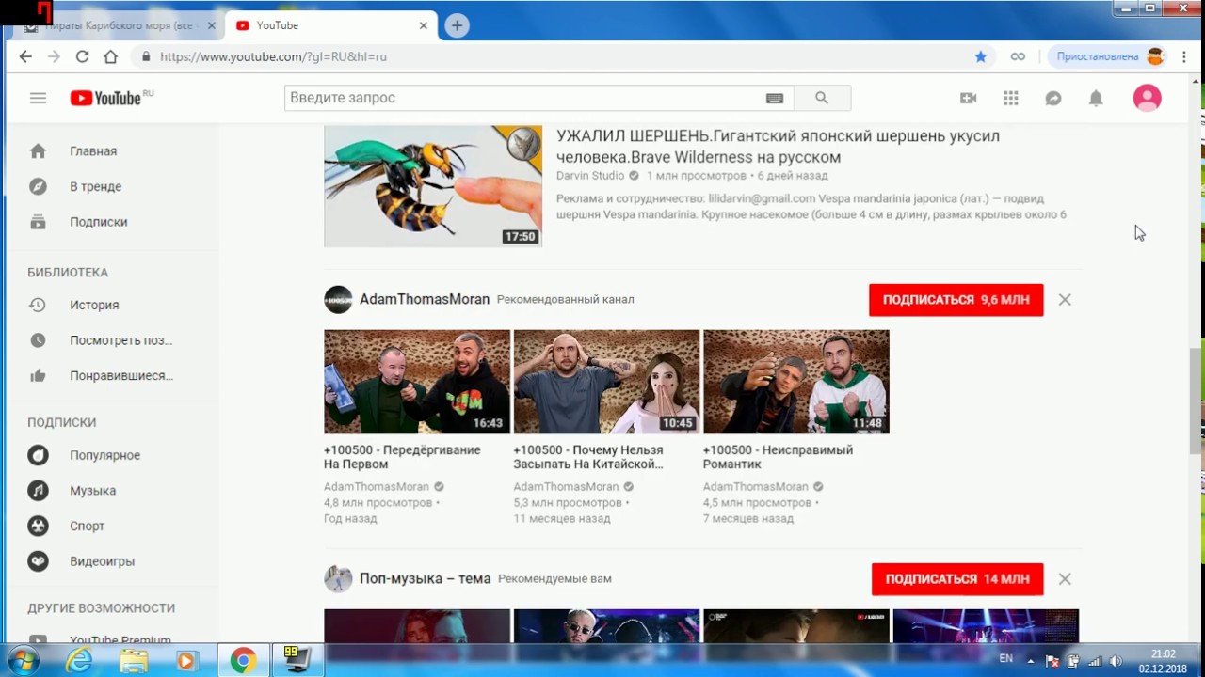Open the create video camera icon

tap(968, 98)
